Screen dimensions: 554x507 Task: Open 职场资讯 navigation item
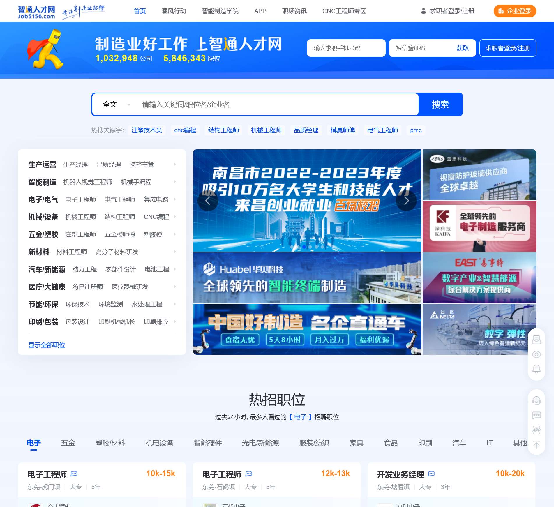pyautogui.click(x=294, y=11)
